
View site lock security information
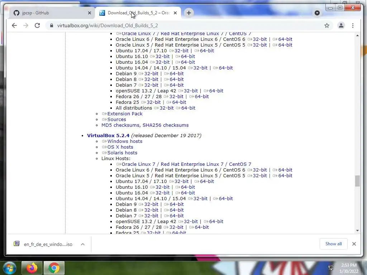(52, 25)
